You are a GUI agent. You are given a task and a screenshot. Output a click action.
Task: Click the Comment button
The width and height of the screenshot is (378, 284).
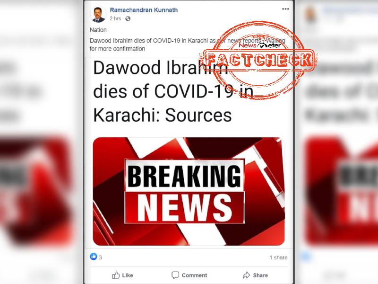189,275
